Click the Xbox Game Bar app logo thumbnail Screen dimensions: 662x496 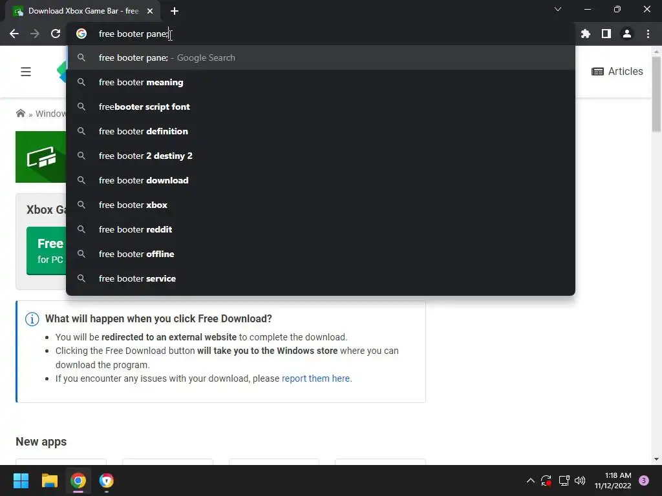coord(41,157)
